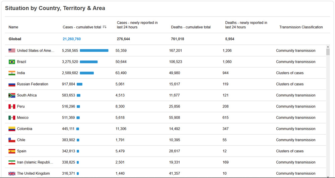Open the Global cumulative total 21,260,760 link
This screenshot has width=335, height=178.
(x=72, y=39)
